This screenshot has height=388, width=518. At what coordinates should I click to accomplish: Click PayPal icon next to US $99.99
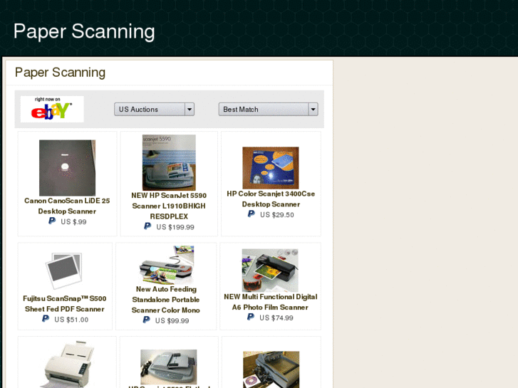pos(147,320)
